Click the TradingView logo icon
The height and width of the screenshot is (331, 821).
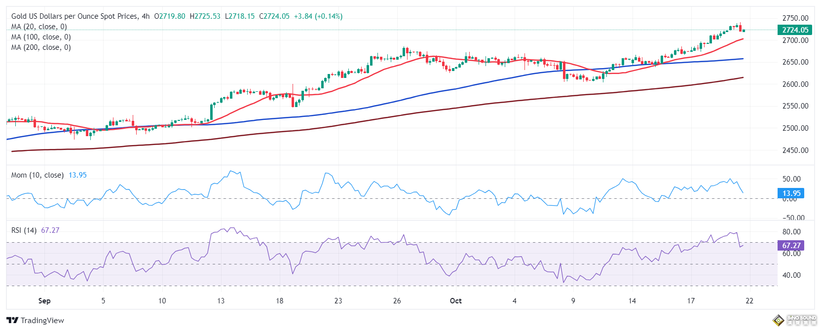12,321
